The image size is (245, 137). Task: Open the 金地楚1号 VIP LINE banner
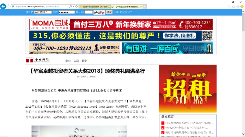click(75, 48)
